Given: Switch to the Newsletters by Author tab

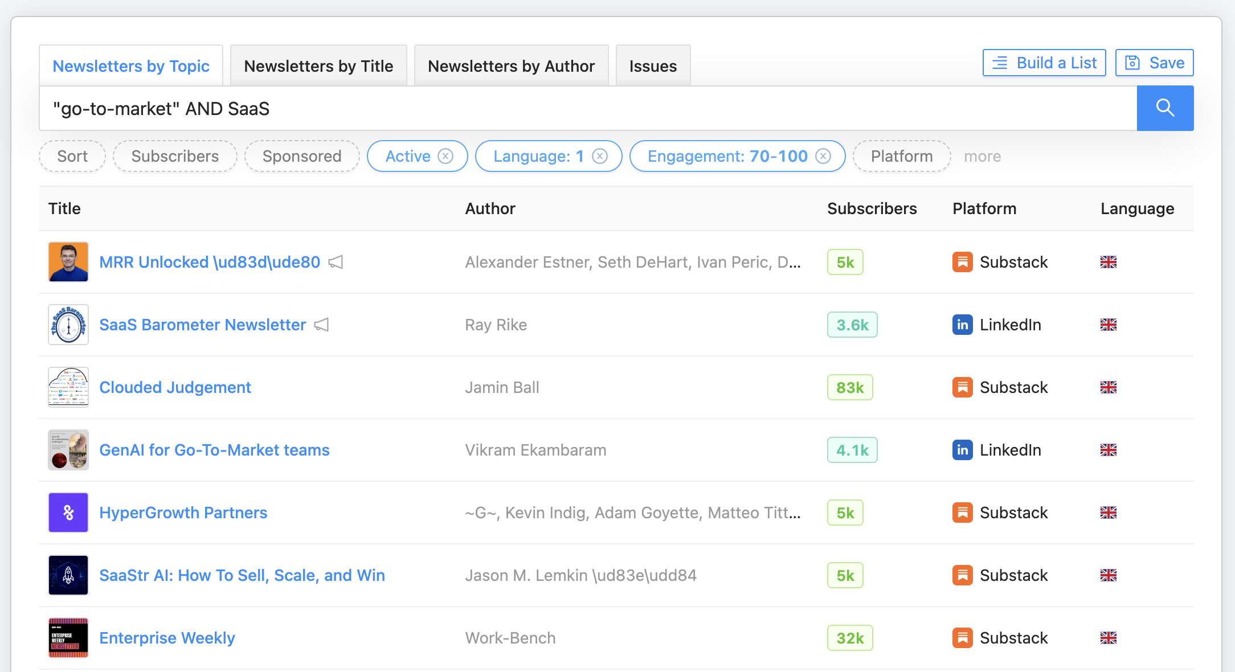Looking at the screenshot, I should [x=511, y=65].
